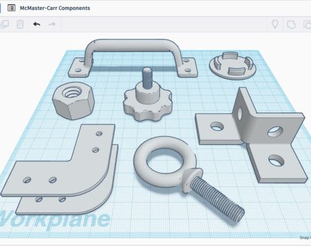Click the Group shapes icon
Viewport: 311px width, 246px height.
coord(291,25)
